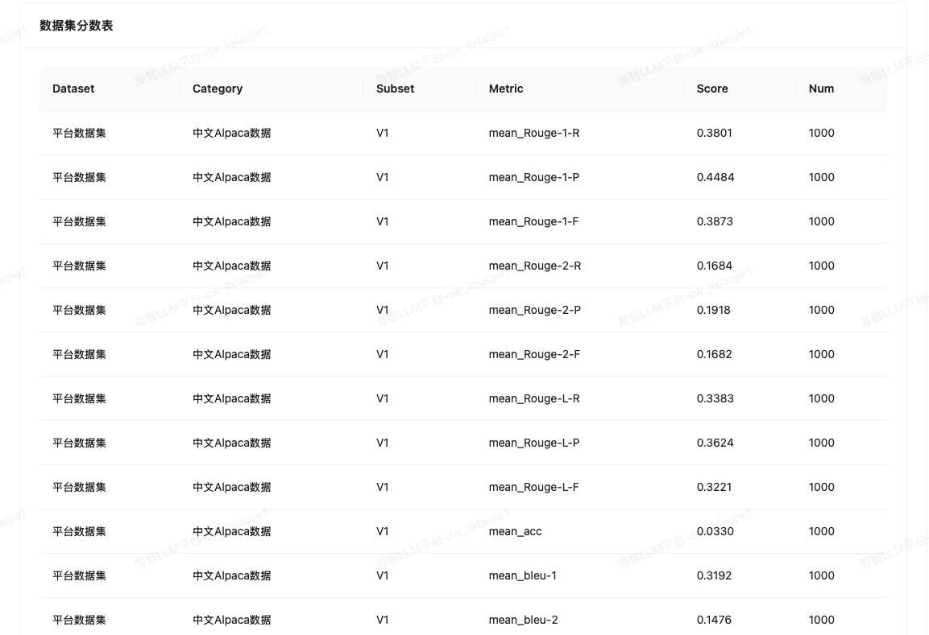
Task: Click the score value 0.0330
Action: click(x=715, y=531)
